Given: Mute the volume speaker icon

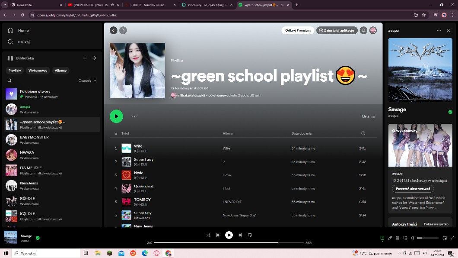Looking at the screenshot, I should [x=412, y=238].
